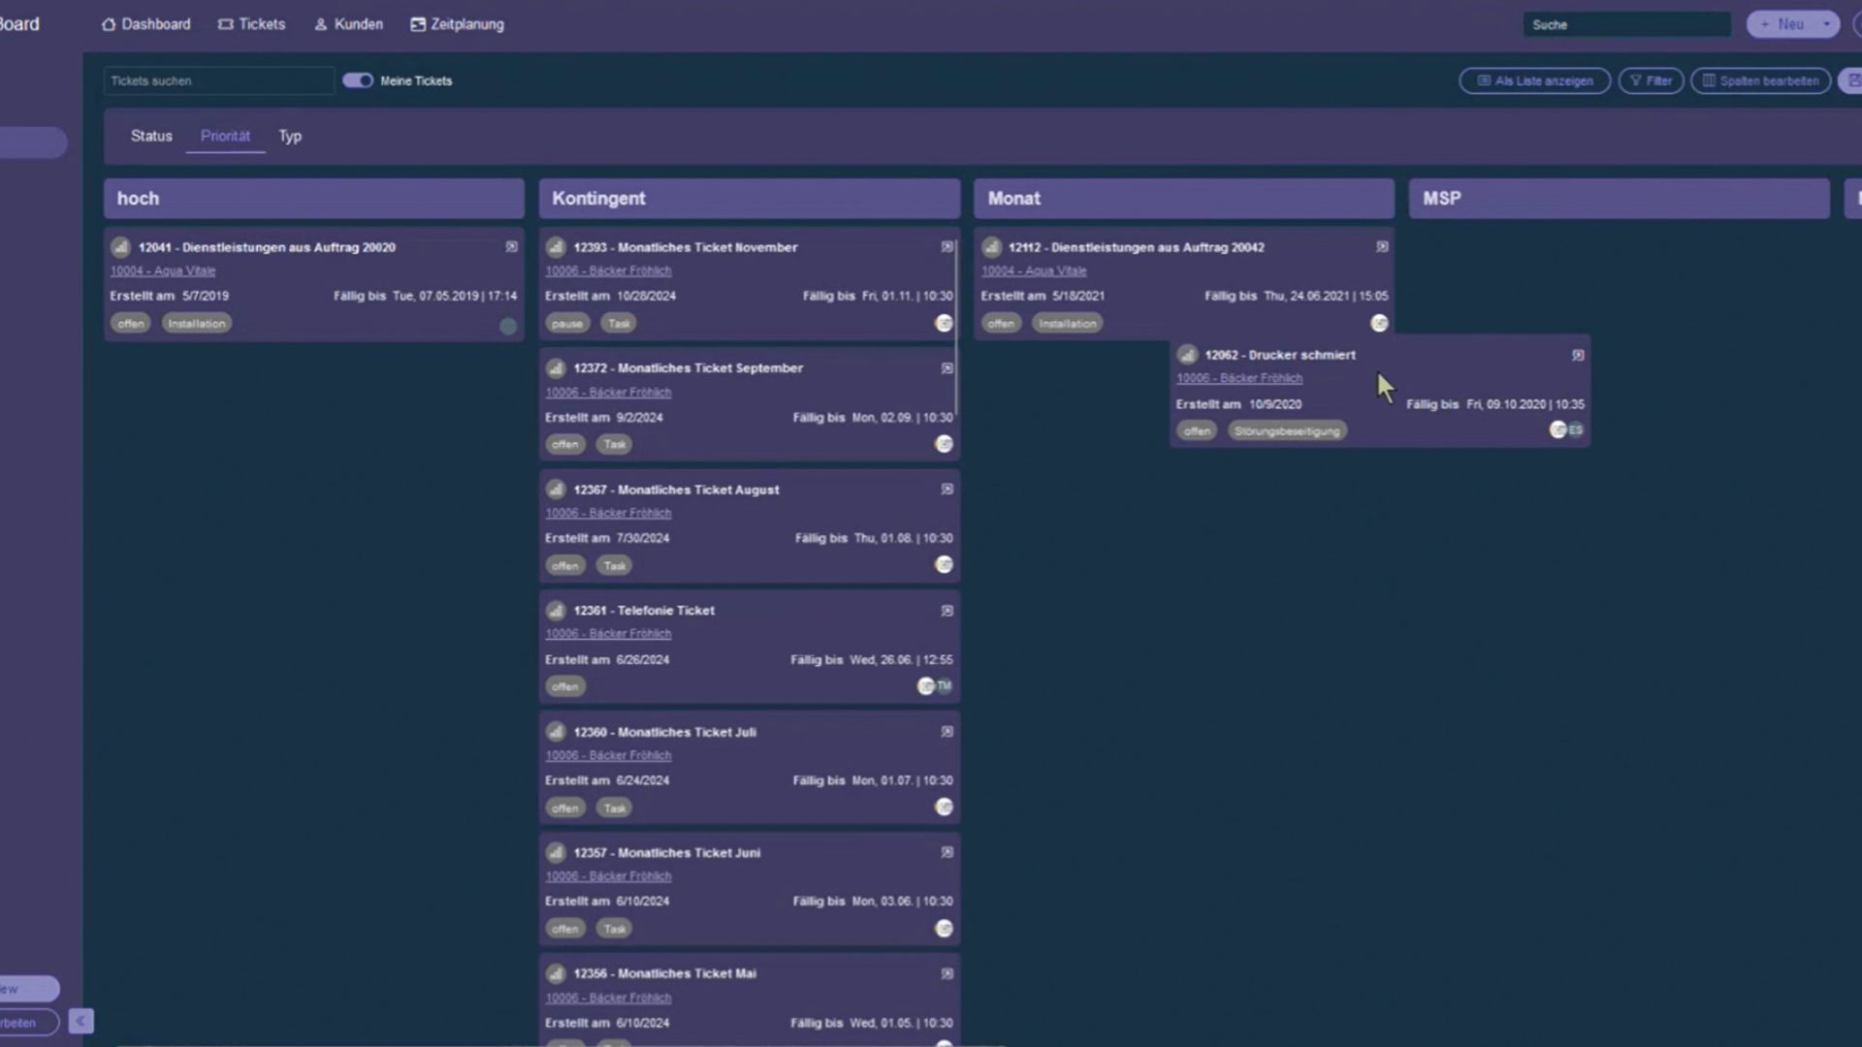The image size is (1862, 1047).
Task: Open ticket 12062 Drucker schmiert via corner icon
Action: click(x=1578, y=356)
